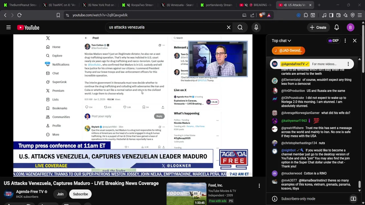Switch to the portlandandy Stream tab
This screenshot has height=205, width=365.
pyautogui.click(x=216, y=5)
